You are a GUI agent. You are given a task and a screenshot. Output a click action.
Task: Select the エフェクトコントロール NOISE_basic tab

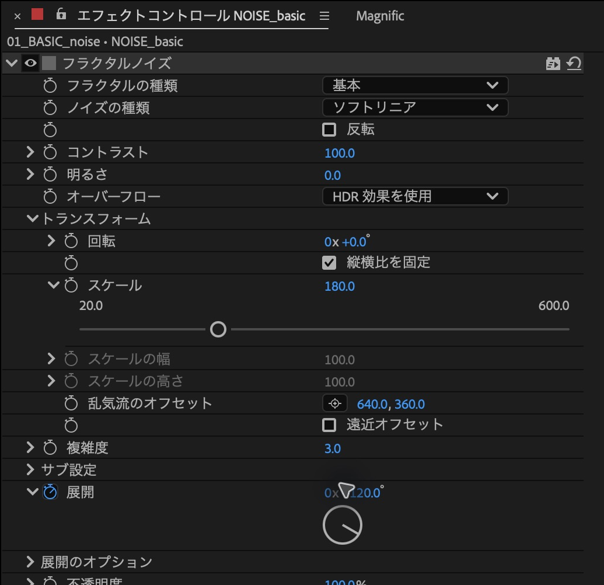tap(191, 16)
